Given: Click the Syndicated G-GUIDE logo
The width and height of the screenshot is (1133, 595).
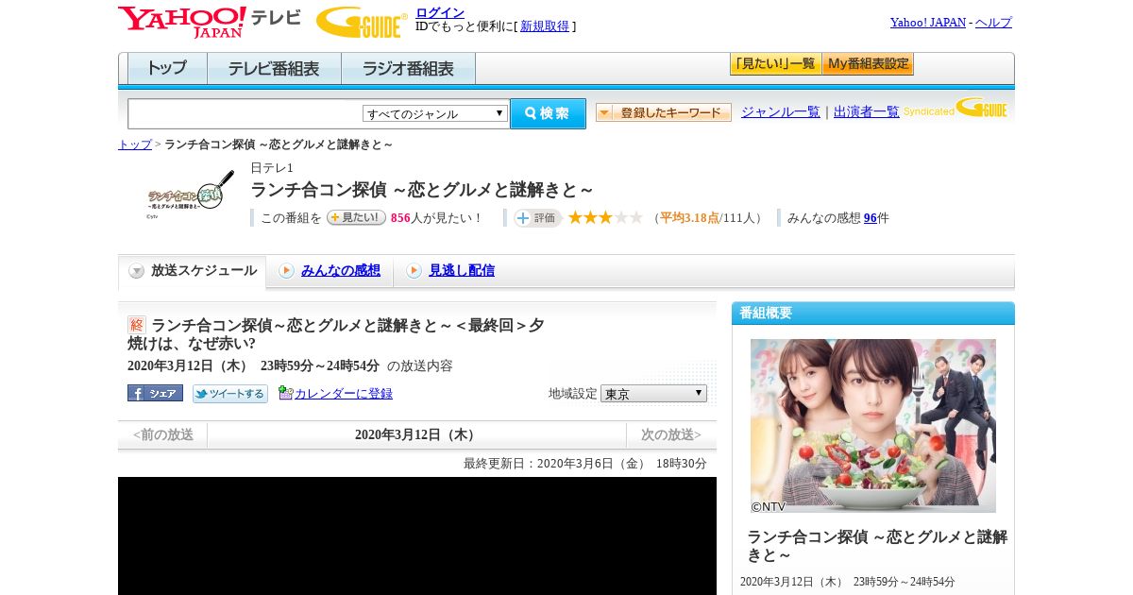Looking at the screenshot, I should pos(955,108).
